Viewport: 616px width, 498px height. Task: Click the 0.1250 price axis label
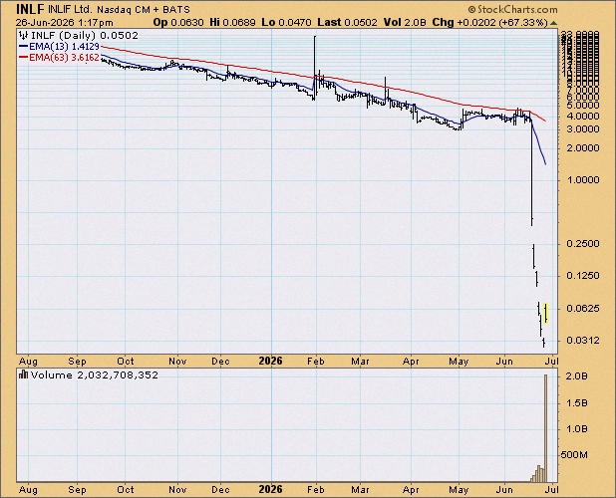coord(582,276)
